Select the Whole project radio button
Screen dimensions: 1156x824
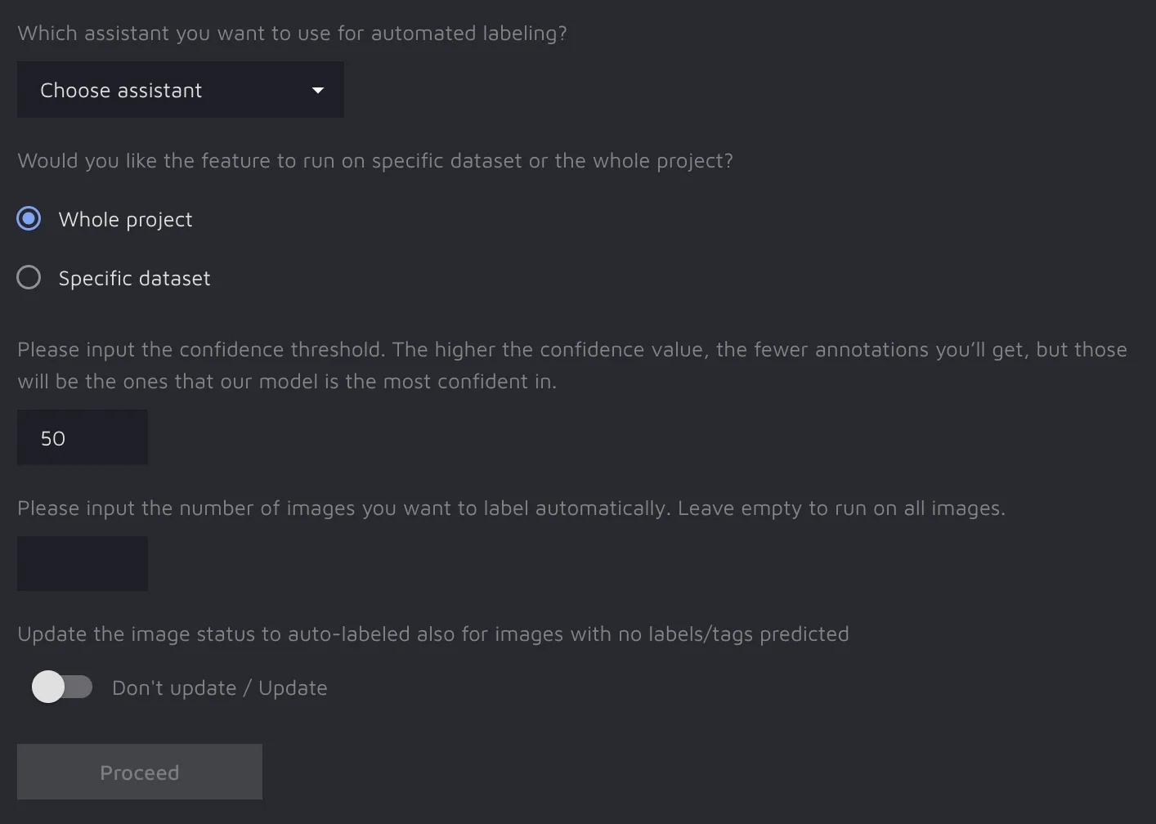tap(29, 219)
